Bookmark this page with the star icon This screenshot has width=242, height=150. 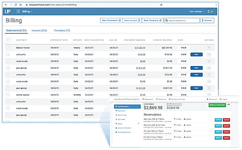point(161,5)
